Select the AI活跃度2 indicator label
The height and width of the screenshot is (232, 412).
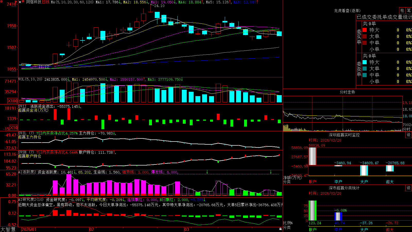(27, 172)
